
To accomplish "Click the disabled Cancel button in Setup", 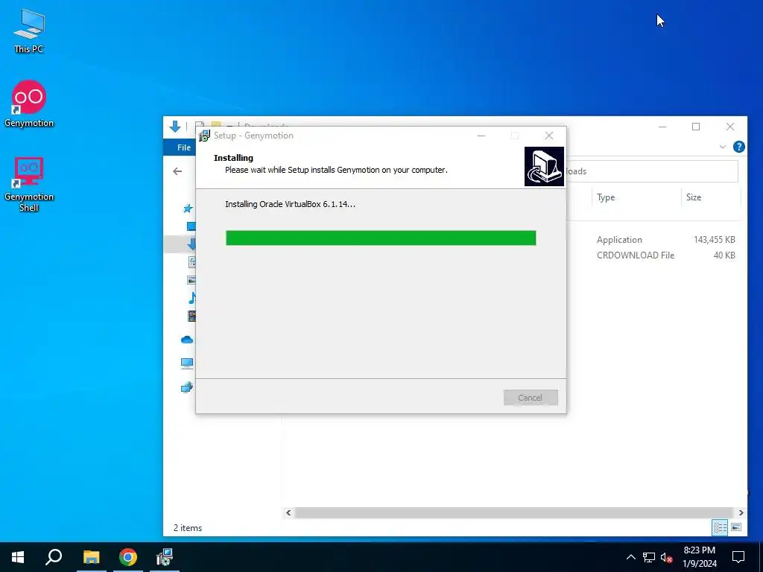I will (x=531, y=398).
